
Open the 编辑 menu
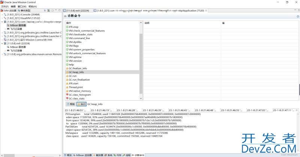[x=13, y=6]
